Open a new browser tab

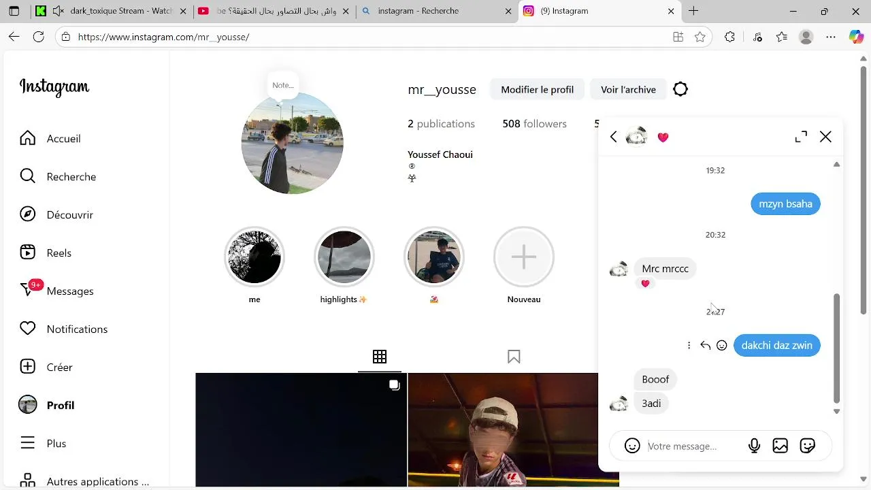point(693,11)
